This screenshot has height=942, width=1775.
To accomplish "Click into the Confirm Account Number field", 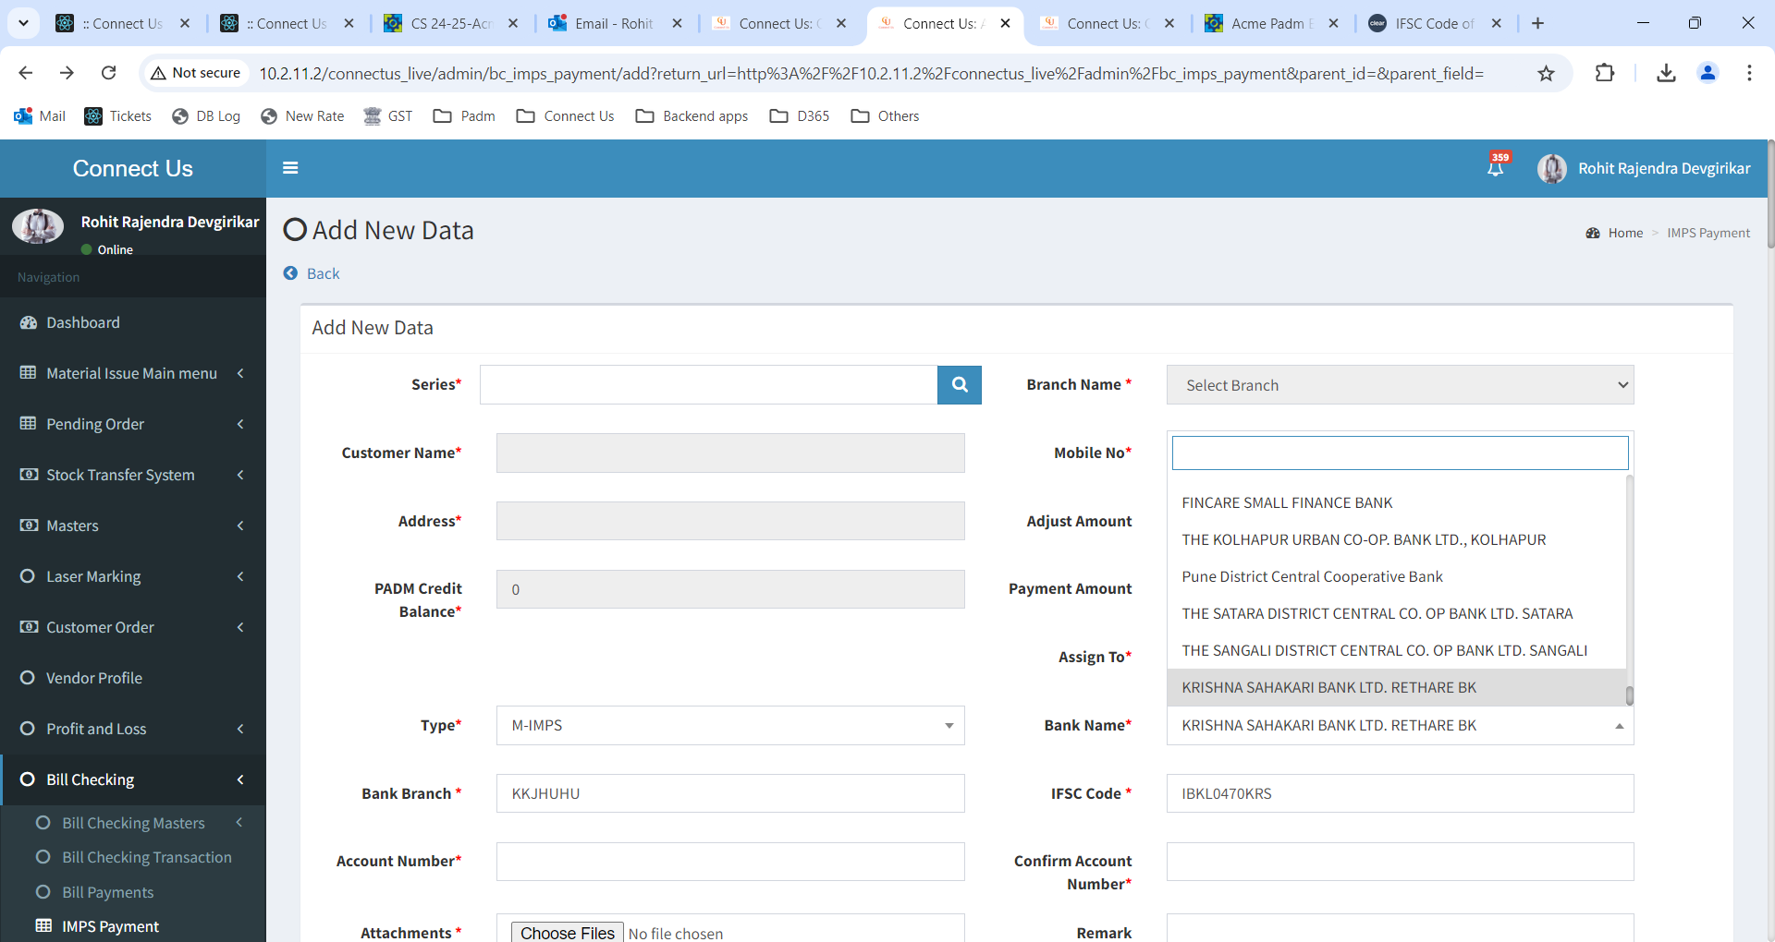I will (x=1400, y=862).
